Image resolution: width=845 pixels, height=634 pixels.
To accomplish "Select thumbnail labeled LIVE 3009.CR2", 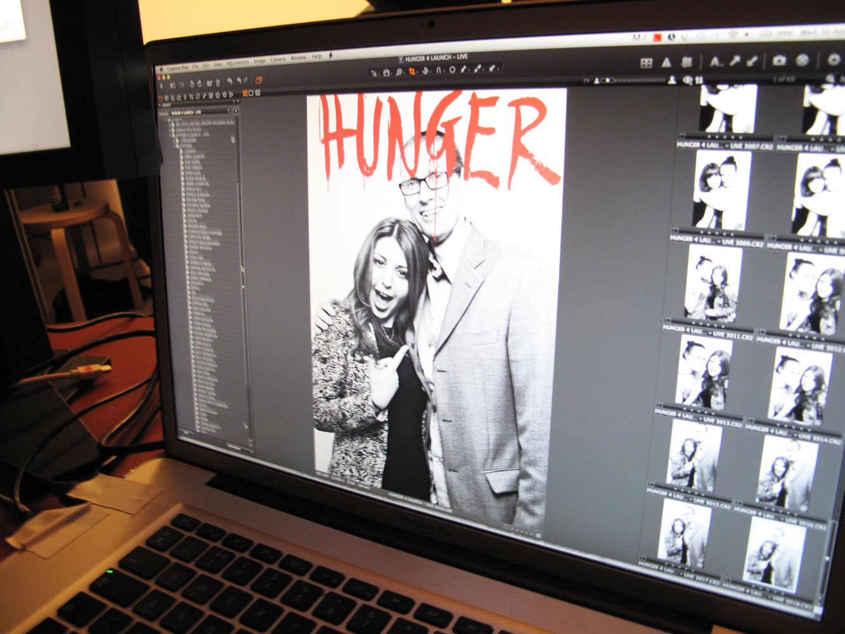I will pos(723,190).
